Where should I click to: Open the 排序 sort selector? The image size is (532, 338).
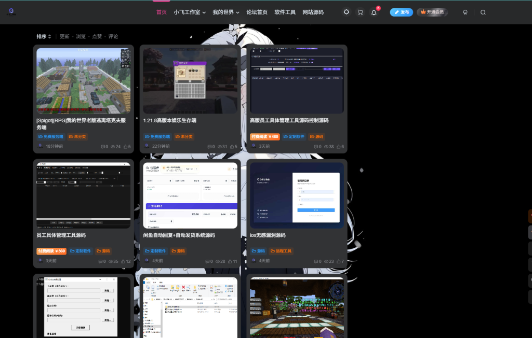pyautogui.click(x=44, y=36)
